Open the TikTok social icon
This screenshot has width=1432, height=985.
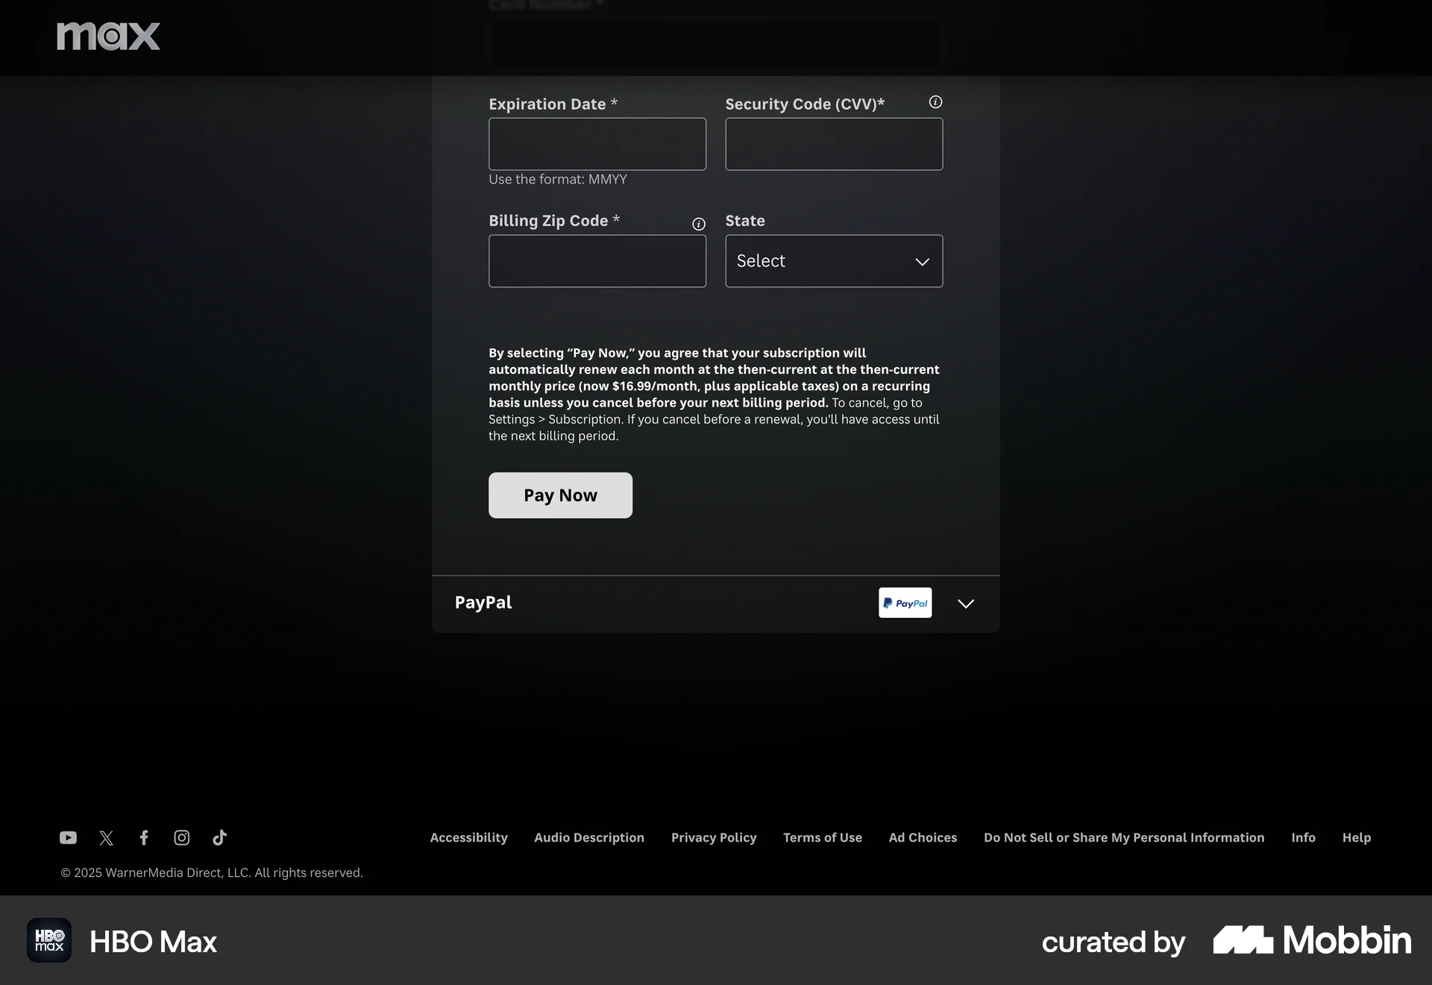[219, 838]
